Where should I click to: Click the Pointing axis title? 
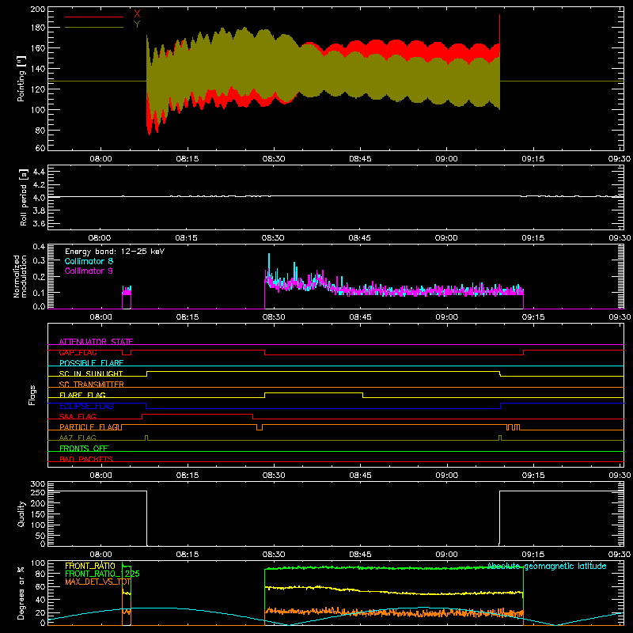coord(21,78)
